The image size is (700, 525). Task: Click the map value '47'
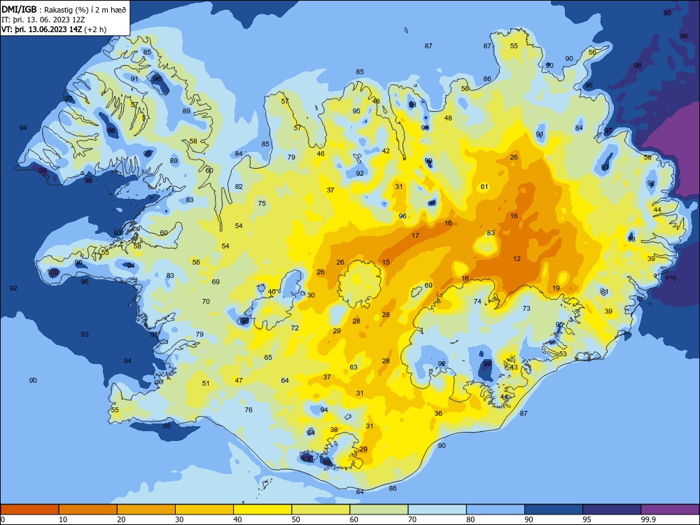239,380
